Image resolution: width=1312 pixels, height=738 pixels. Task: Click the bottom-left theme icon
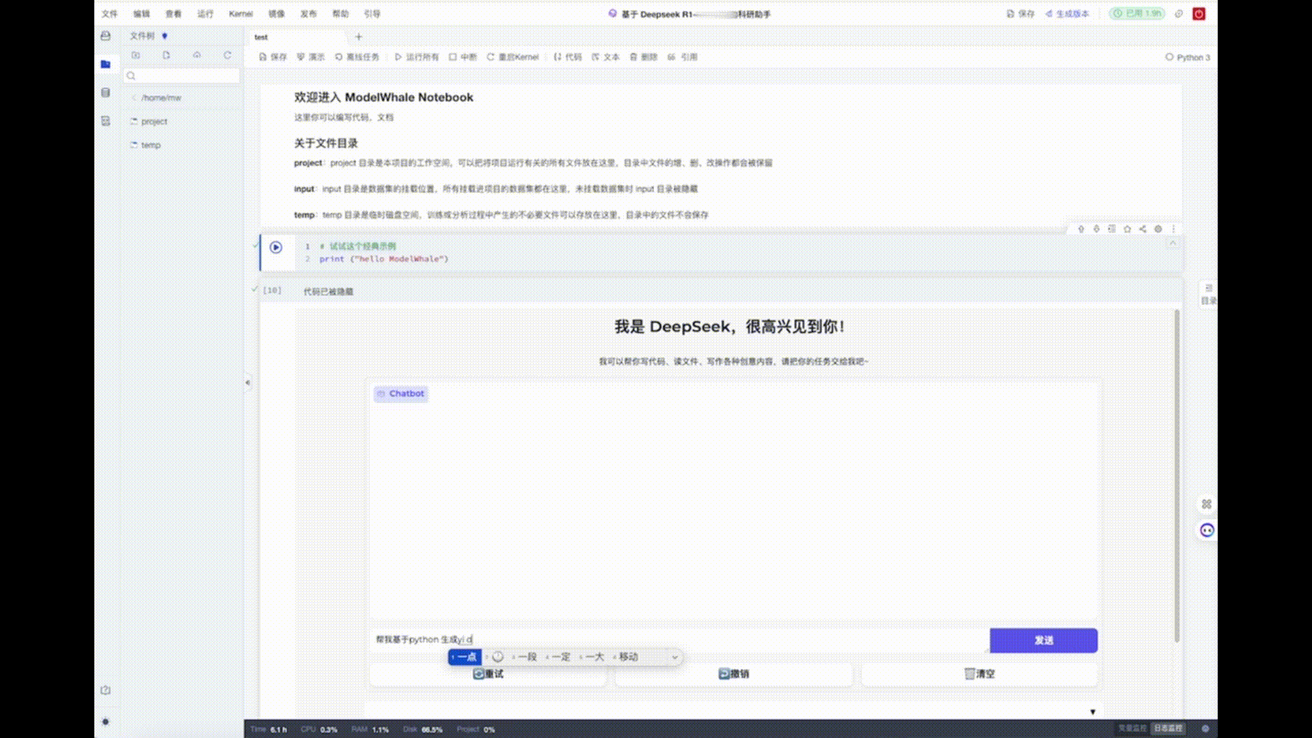(x=105, y=722)
